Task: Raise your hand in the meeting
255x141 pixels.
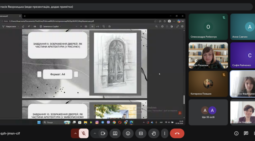Action: (154, 133)
